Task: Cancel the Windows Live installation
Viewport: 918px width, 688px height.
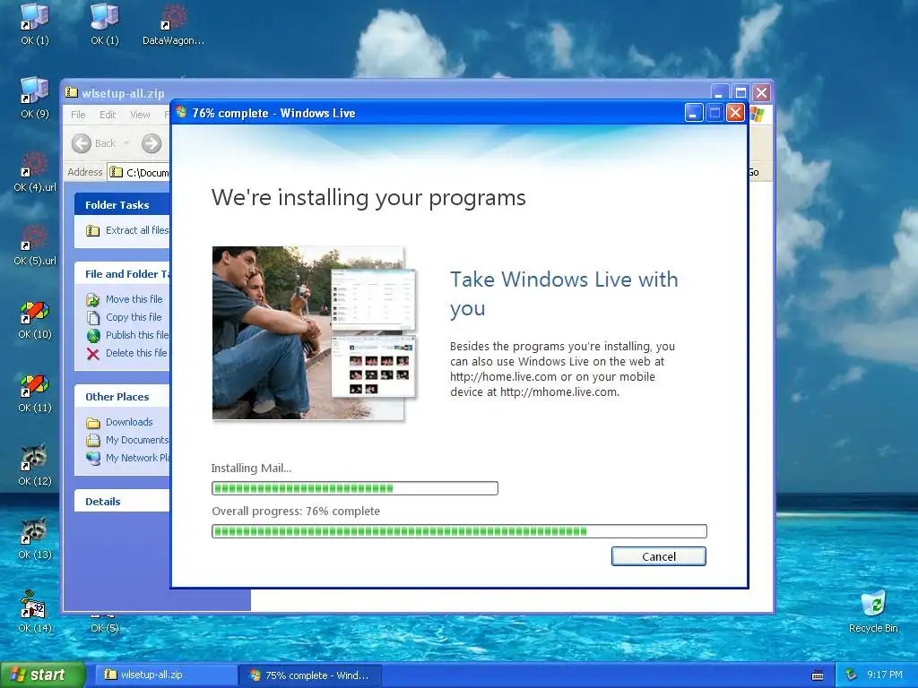Action: coord(659,556)
